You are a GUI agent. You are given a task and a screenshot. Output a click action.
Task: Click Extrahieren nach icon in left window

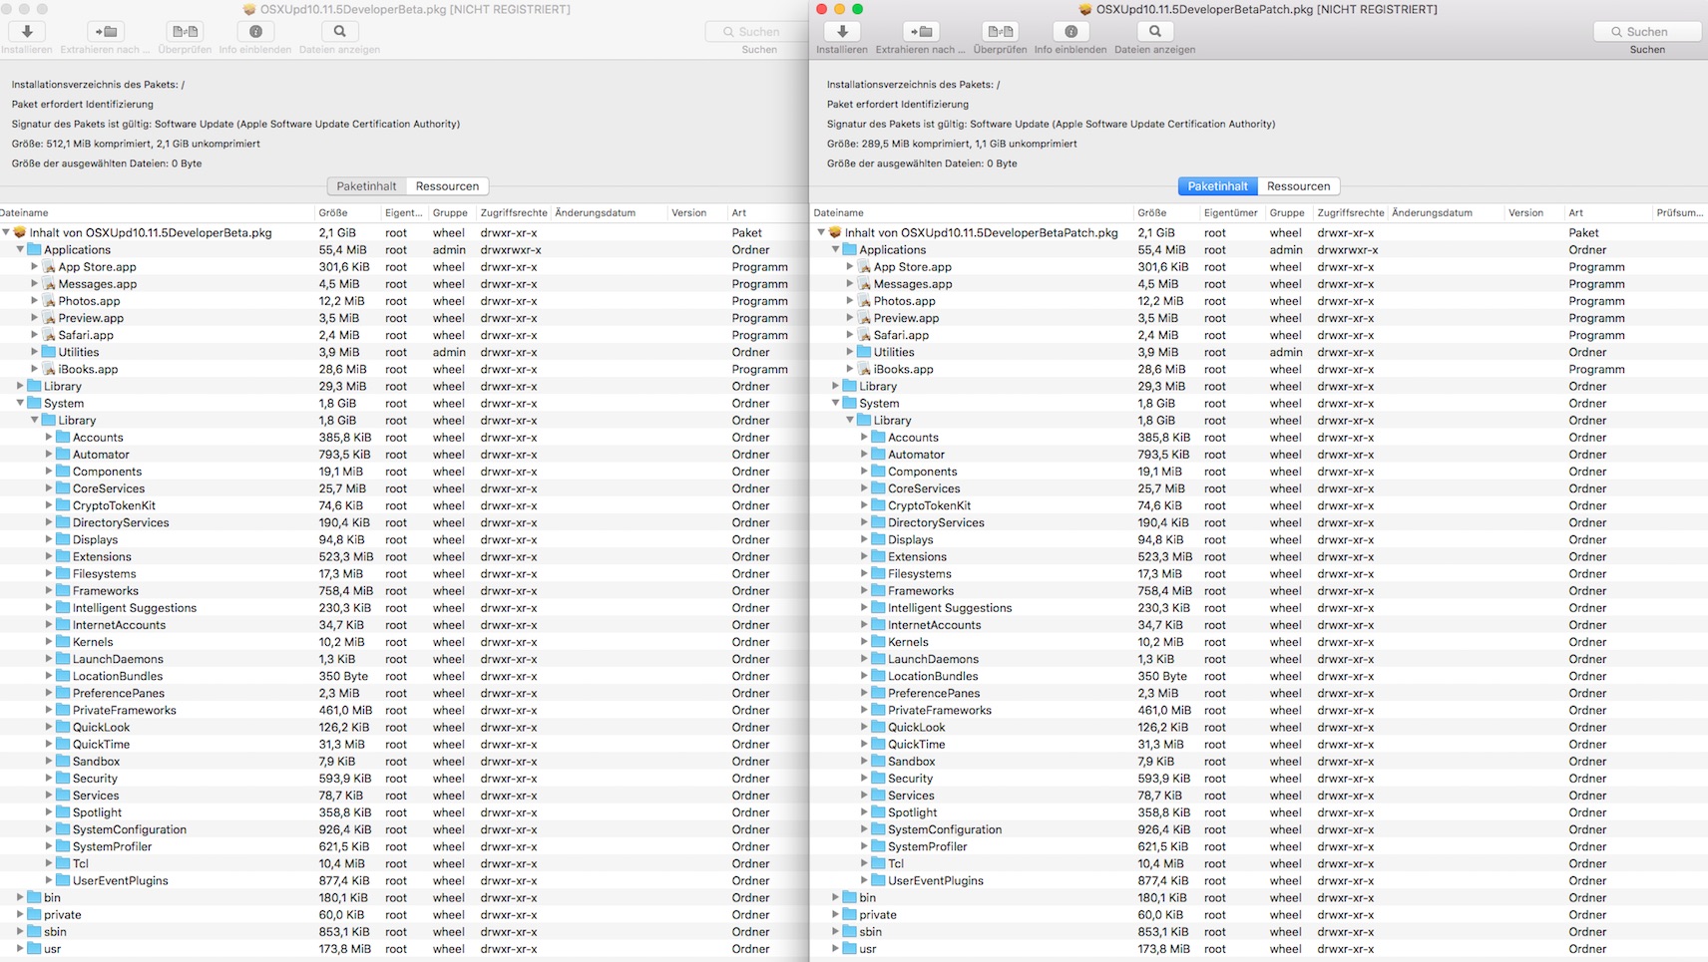[x=105, y=32]
